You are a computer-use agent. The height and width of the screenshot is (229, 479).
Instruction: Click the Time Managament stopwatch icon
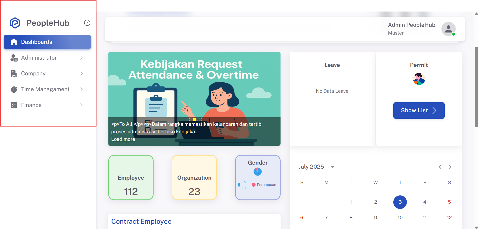pos(14,89)
